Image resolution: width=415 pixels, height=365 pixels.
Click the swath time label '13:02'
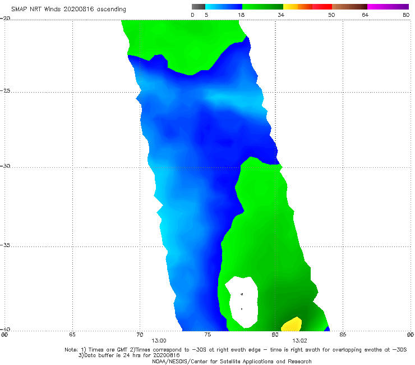(299, 341)
